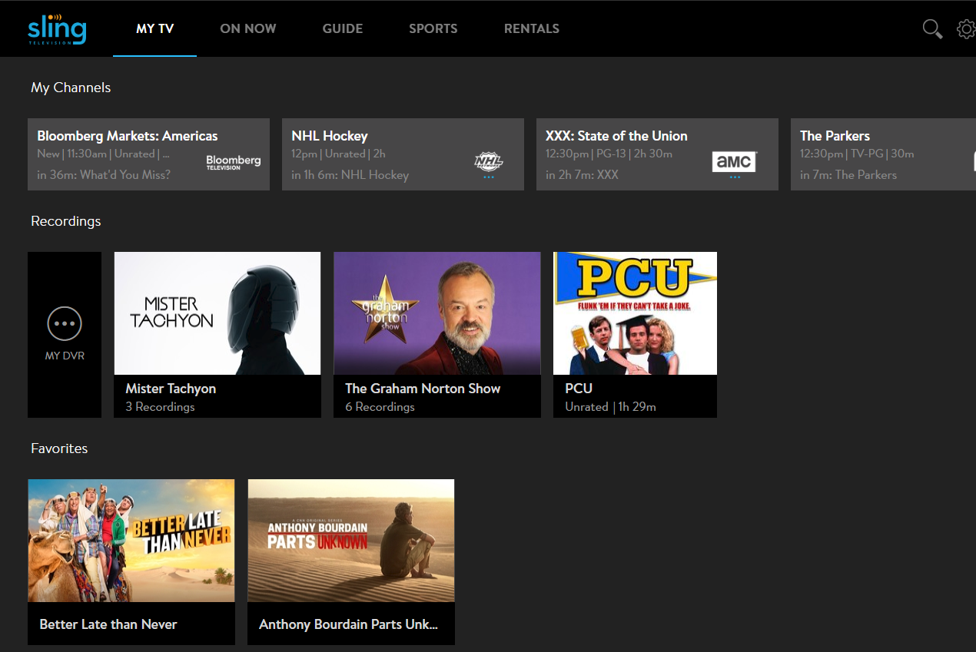Select the Bloomberg Markets: Americas channel card

click(148, 154)
